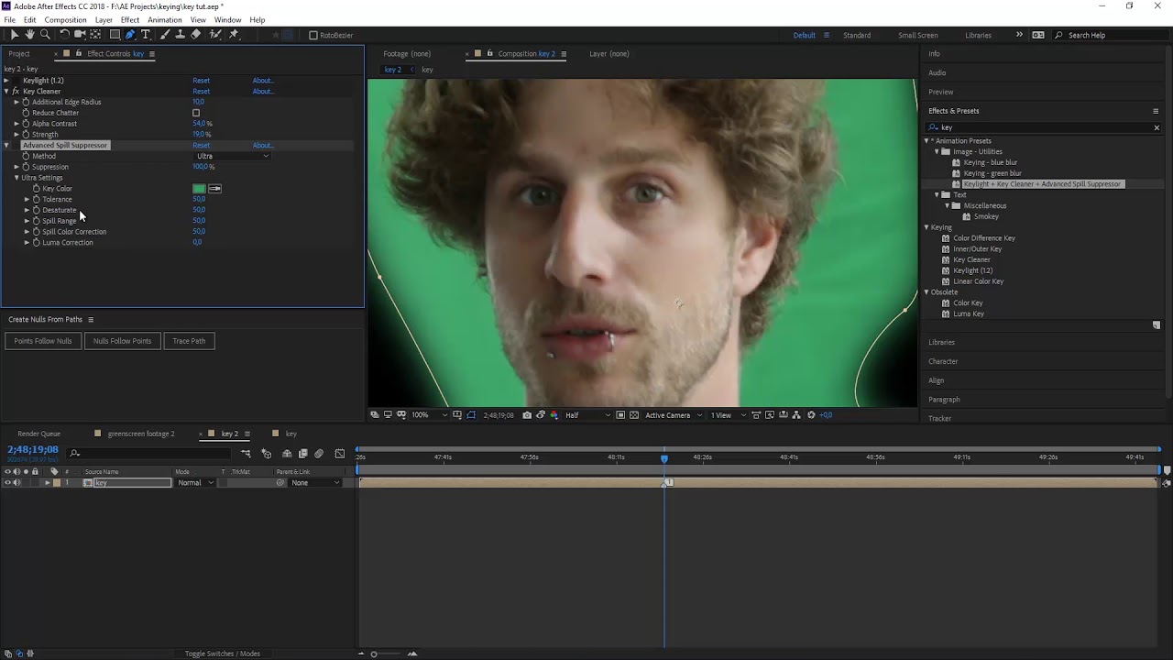Toggle Tolerance stopwatch

click(36, 200)
